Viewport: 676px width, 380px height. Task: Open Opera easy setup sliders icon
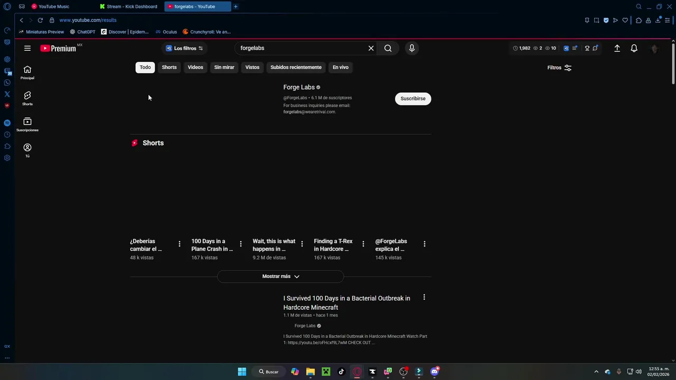668,20
